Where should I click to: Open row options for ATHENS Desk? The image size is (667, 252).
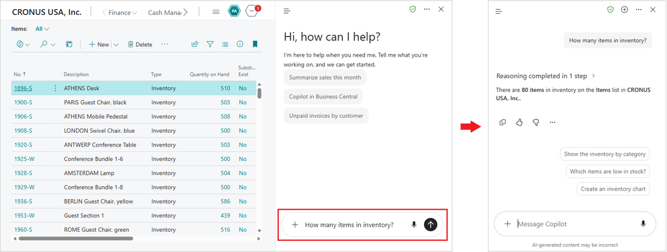click(55, 89)
